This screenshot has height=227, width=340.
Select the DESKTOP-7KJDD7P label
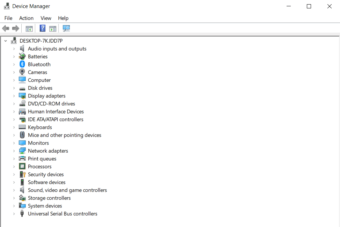point(41,41)
